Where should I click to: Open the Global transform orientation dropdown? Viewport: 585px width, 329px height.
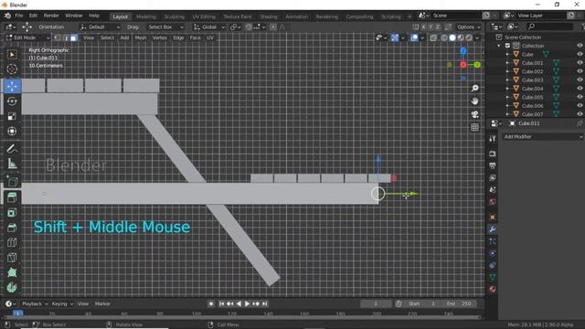209,27
